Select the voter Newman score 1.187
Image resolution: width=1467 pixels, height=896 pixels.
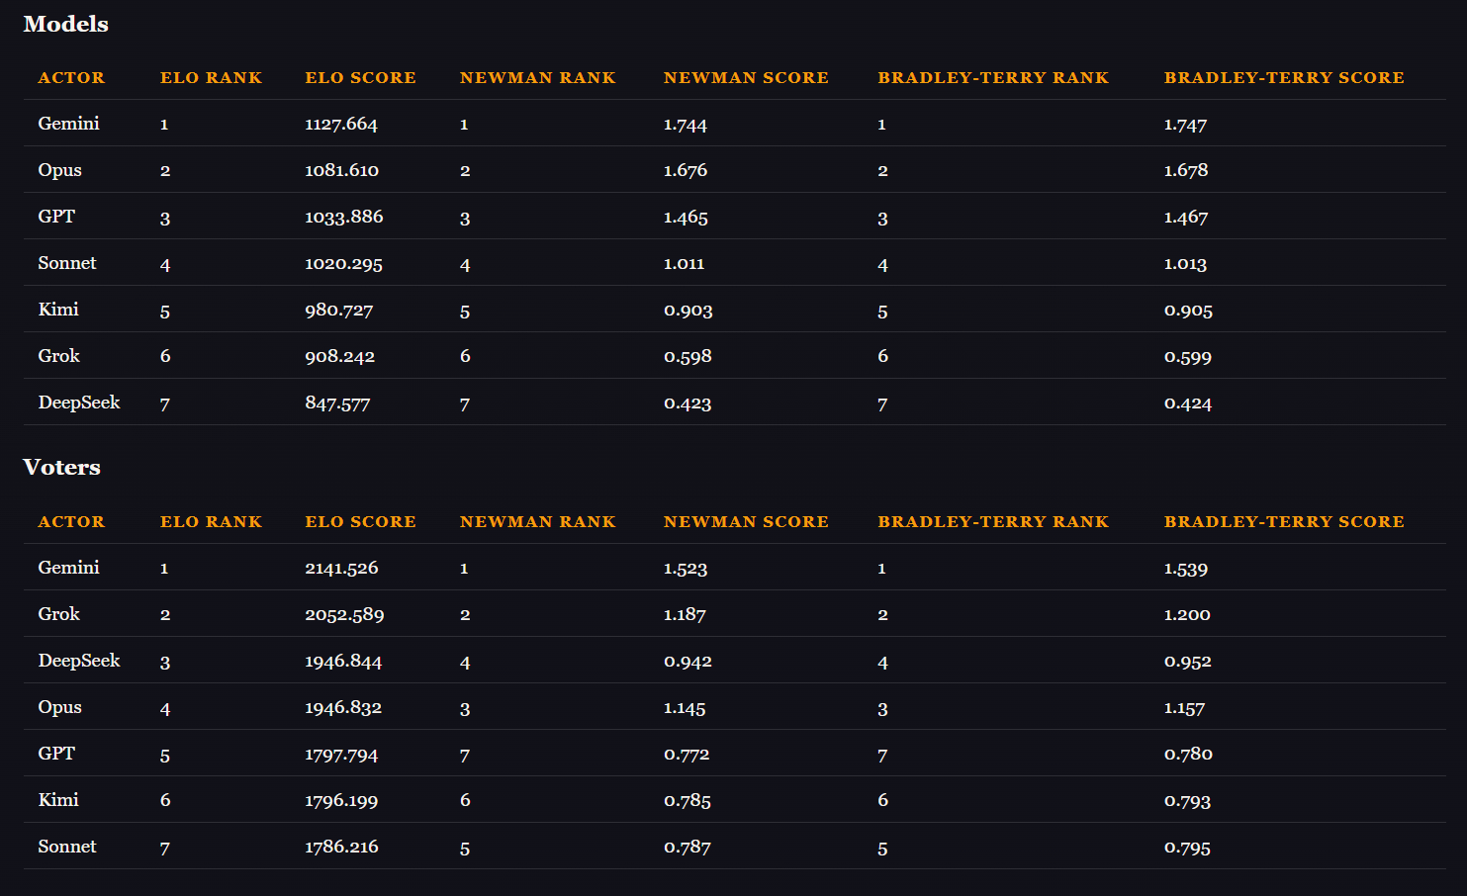(685, 614)
